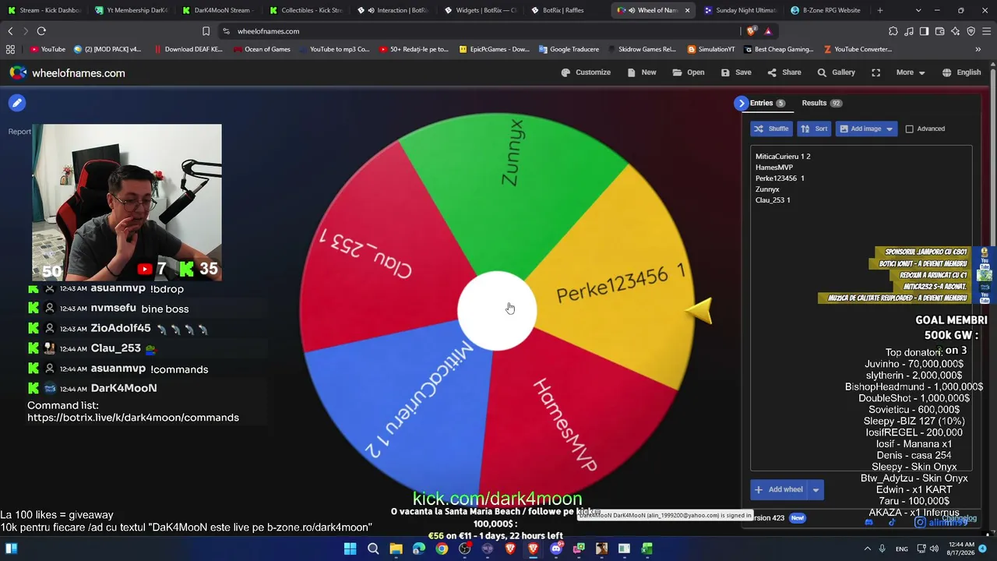The height and width of the screenshot is (561, 997).
Task: Switch to the Yt Membership browser tab
Action: tap(130, 10)
